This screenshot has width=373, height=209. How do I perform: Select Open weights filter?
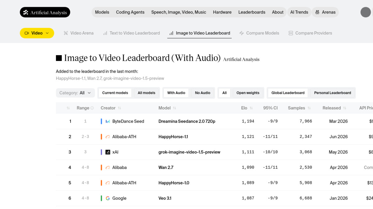tap(248, 93)
